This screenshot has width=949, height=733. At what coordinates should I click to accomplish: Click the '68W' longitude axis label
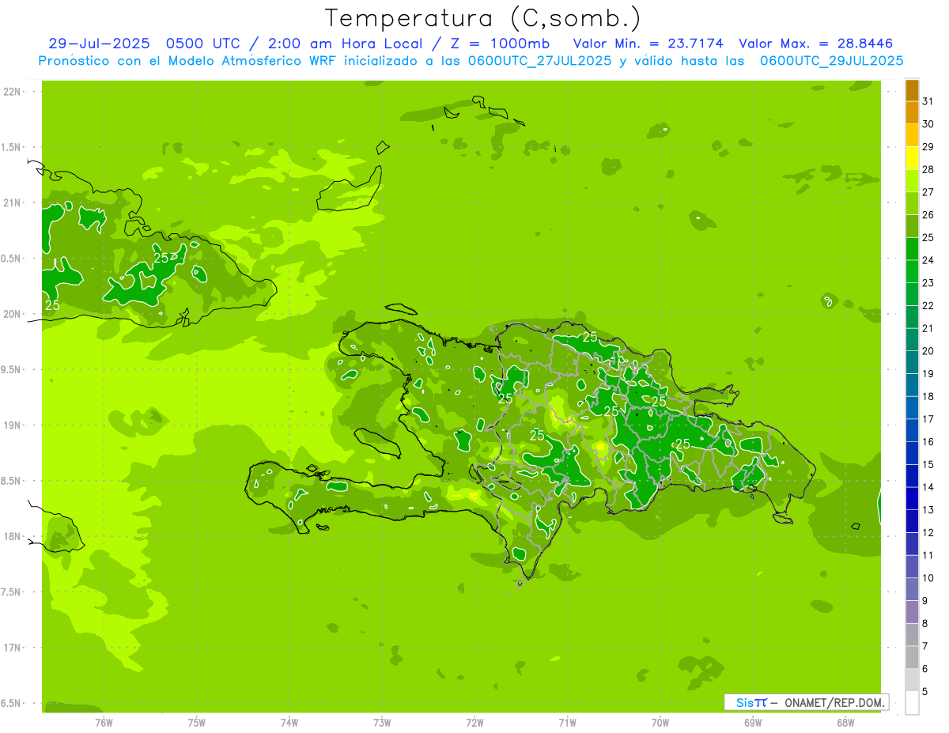click(x=845, y=723)
